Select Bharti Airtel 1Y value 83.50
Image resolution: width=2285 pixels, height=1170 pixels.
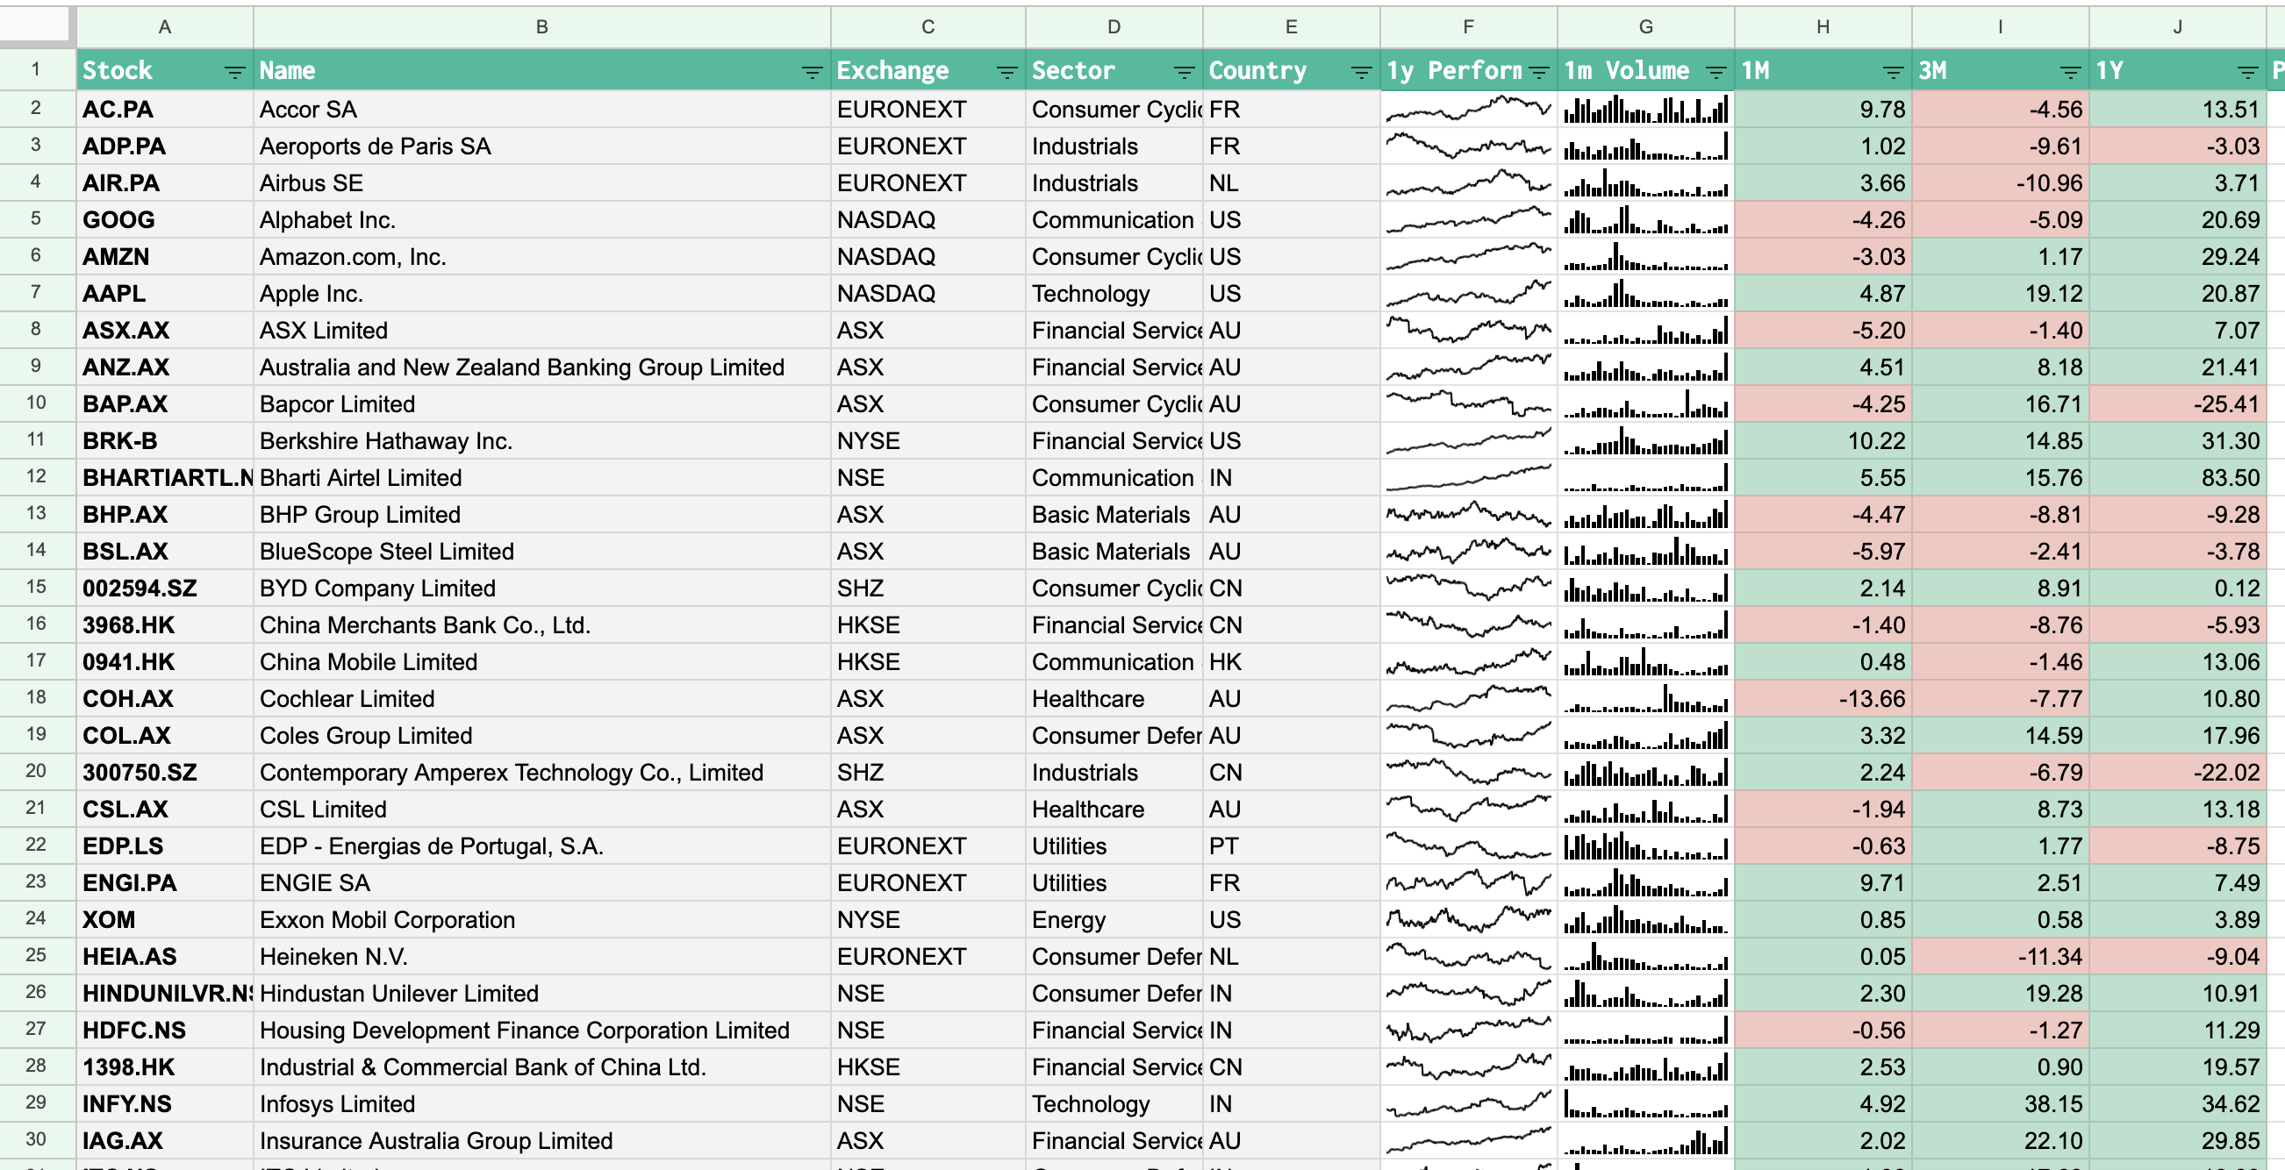tap(2178, 477)
